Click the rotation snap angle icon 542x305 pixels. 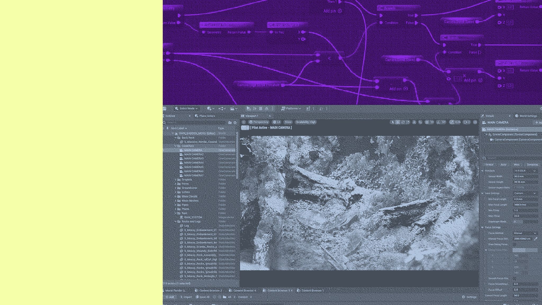[x=438, y=122]
